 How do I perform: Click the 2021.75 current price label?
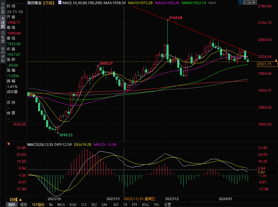tap(265, 64)
